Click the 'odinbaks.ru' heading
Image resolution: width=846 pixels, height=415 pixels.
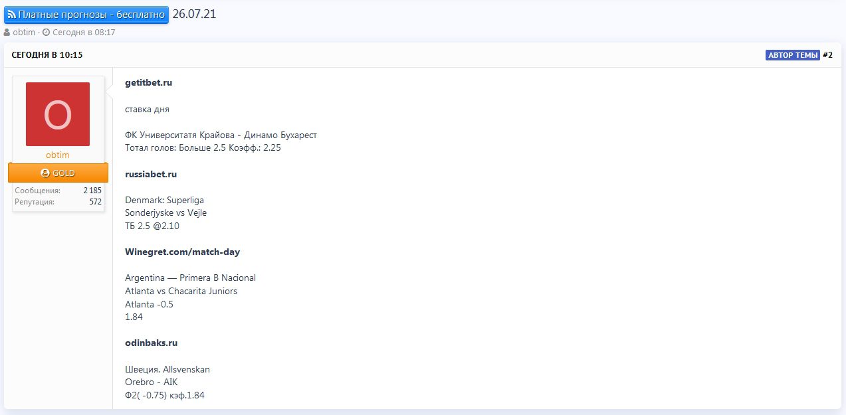[152, 343]
